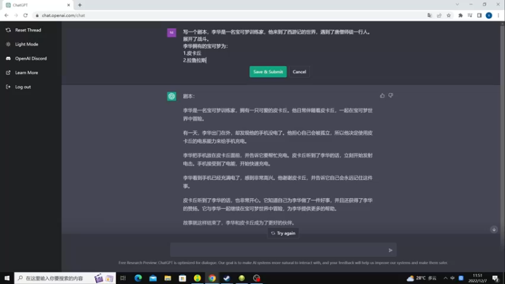Image resolution: width=505 pixels, height=284 pixels.
Task: Click the Windows taskbar search box
Action: pos(65,278)
